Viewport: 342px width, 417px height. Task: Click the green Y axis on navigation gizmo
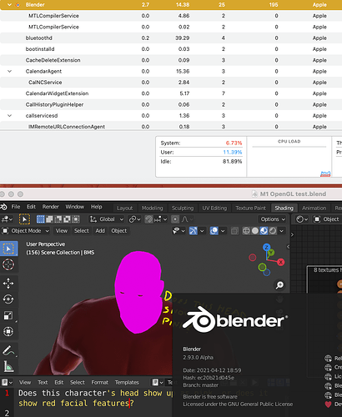point(271,253)
